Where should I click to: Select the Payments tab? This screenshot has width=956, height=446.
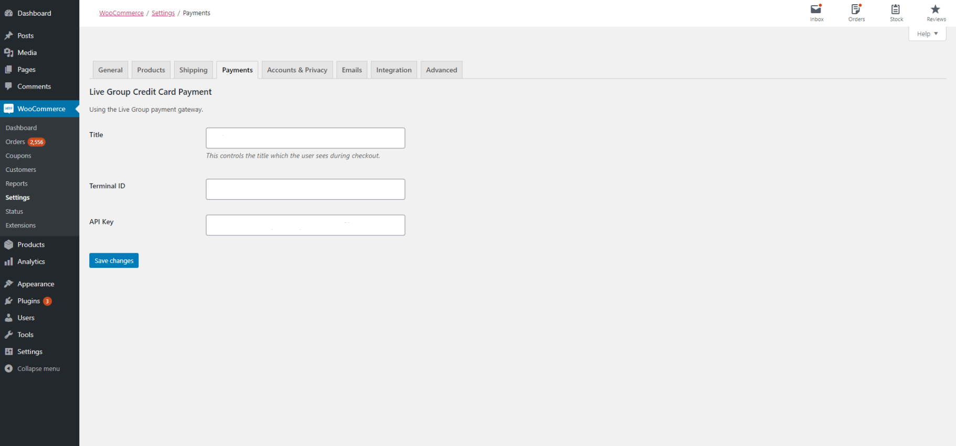click(x=237, y=70)
